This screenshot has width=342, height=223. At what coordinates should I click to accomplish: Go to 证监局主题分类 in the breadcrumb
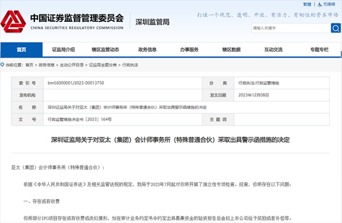tap(103, 65)
